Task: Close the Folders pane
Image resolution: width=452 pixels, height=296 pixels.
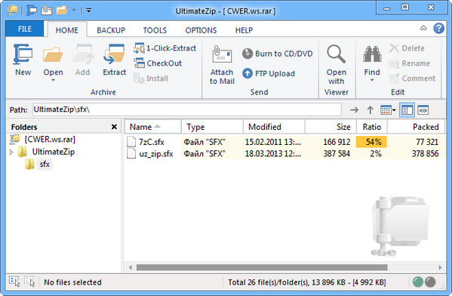Action: point(114,127)
